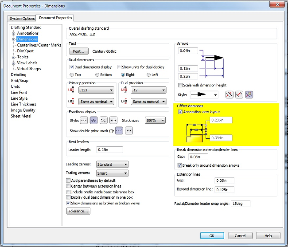Open Leading zeroes Standard dropdown
Screen dimensions: 288x247
[x=112, y=165]
